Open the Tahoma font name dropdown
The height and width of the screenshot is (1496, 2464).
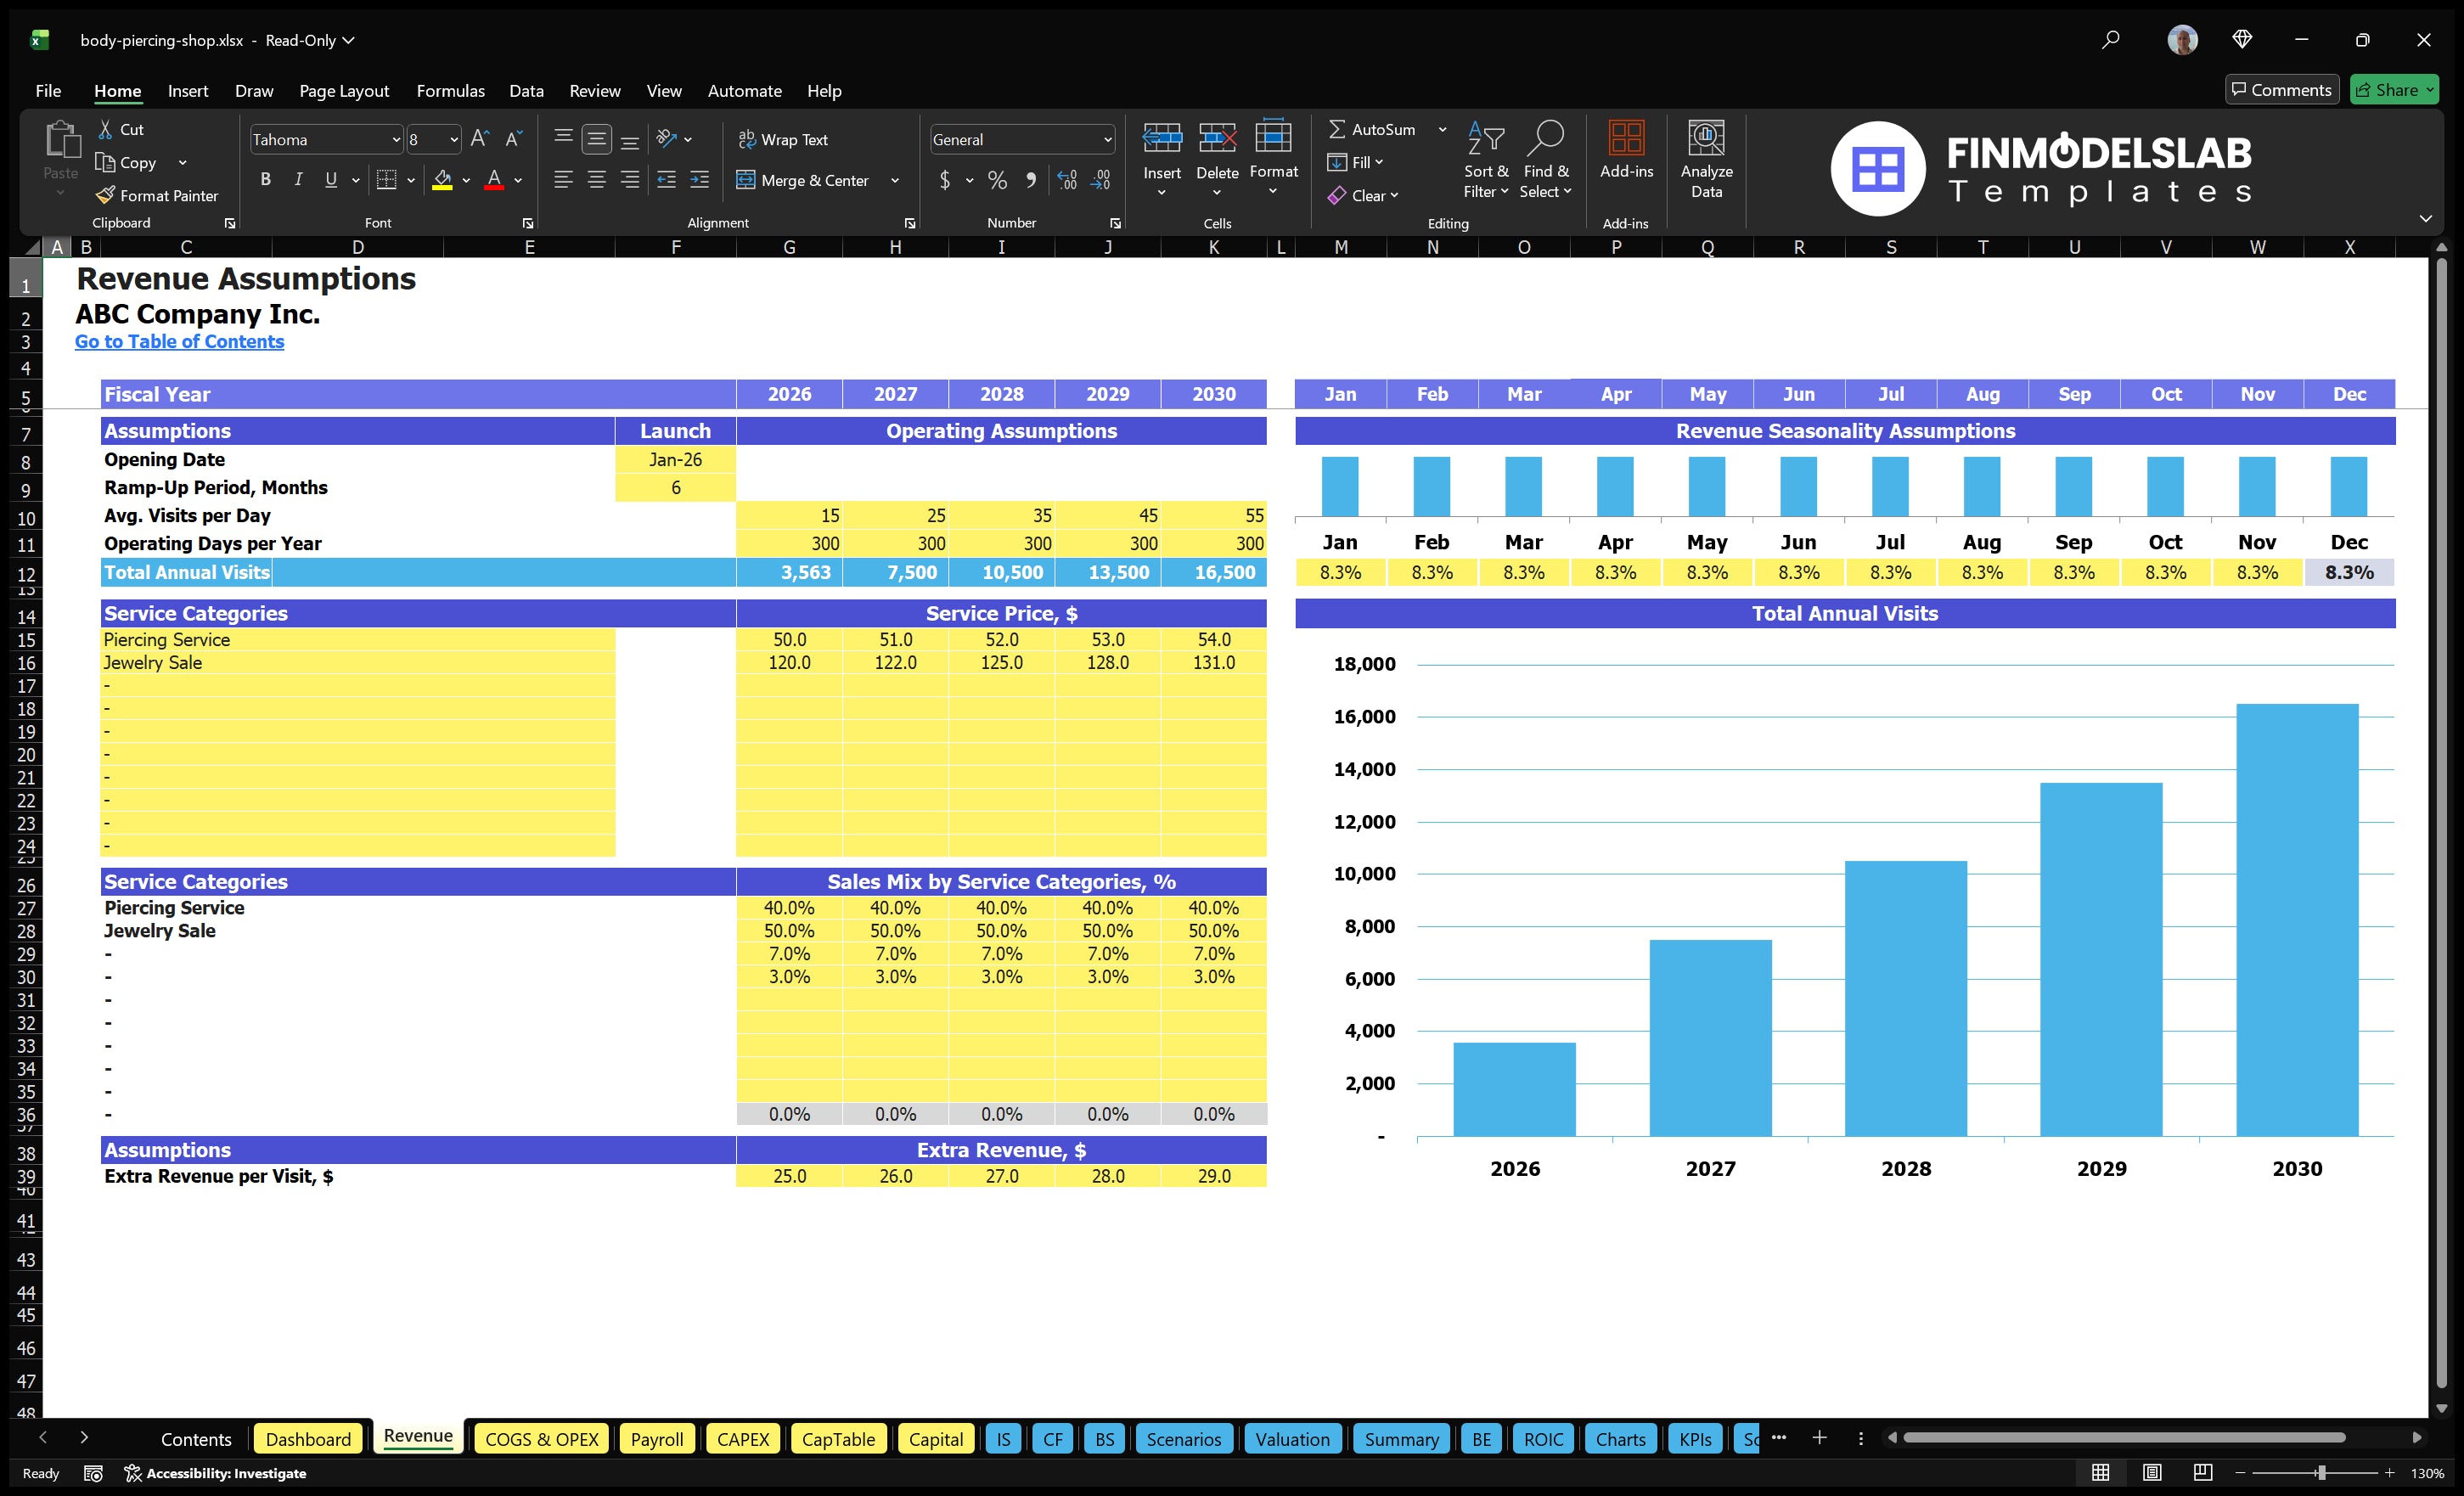coord(396,139)
